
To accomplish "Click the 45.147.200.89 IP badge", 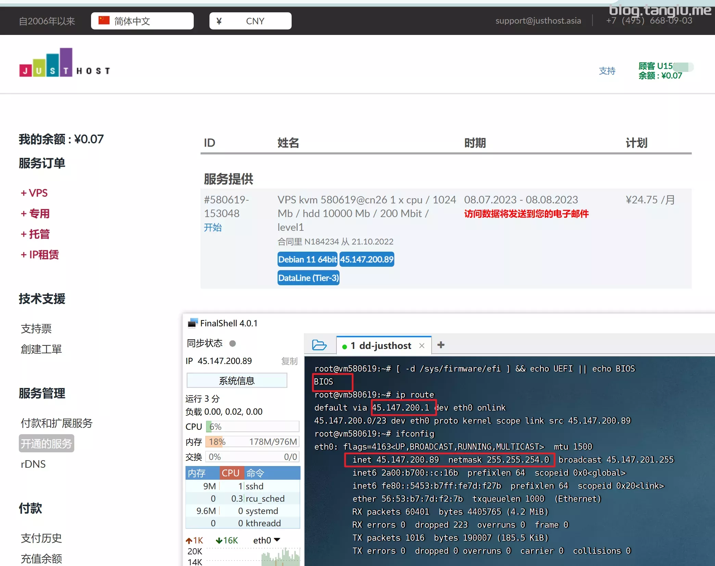I will pyautogui.click(x=367, y=259).
